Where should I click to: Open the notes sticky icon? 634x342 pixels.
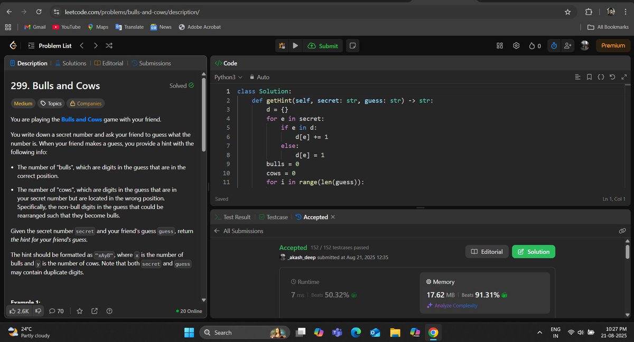[x=352, y=46]
